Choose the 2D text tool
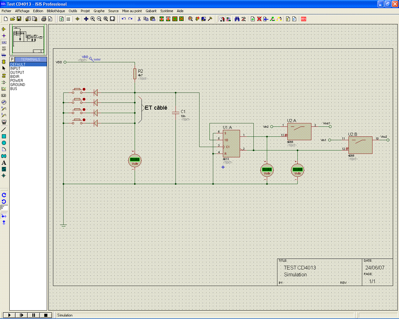The image size is (399, 319). [x=4, y=163]
